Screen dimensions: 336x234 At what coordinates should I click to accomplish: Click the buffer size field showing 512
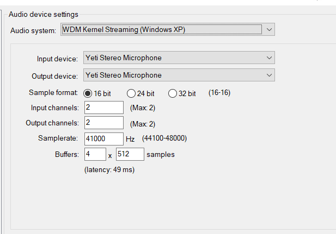pos(130,154)
